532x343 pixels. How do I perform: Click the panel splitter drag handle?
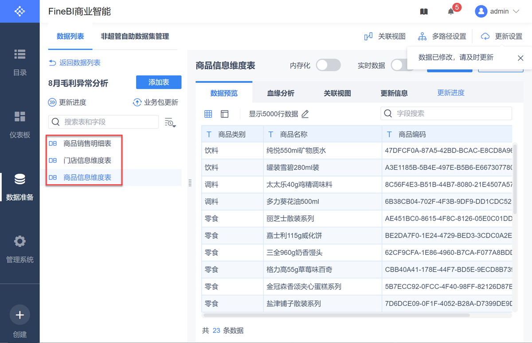190,183
